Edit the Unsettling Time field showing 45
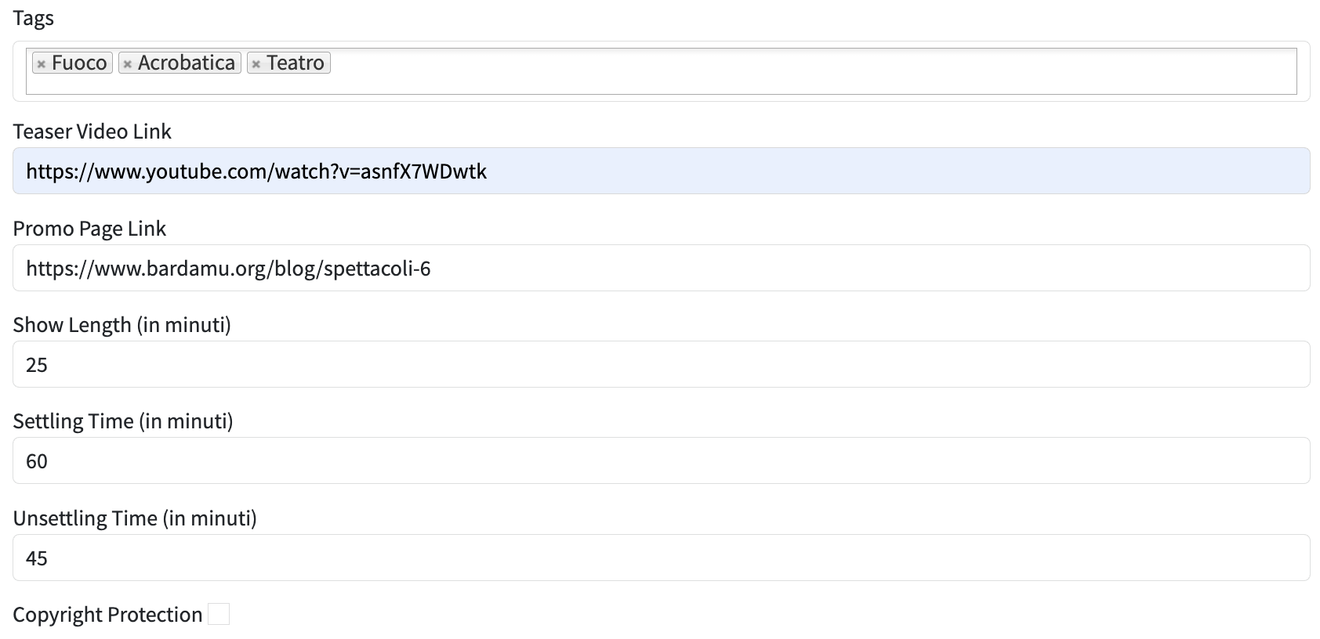 [x=660, y=558]
